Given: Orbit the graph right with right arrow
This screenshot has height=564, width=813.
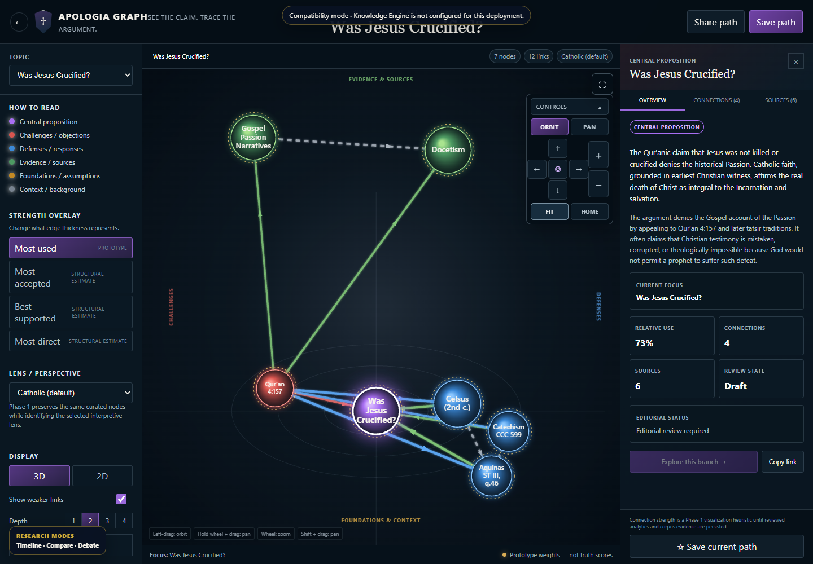Looking at the screenshot, I should (579, 169).
